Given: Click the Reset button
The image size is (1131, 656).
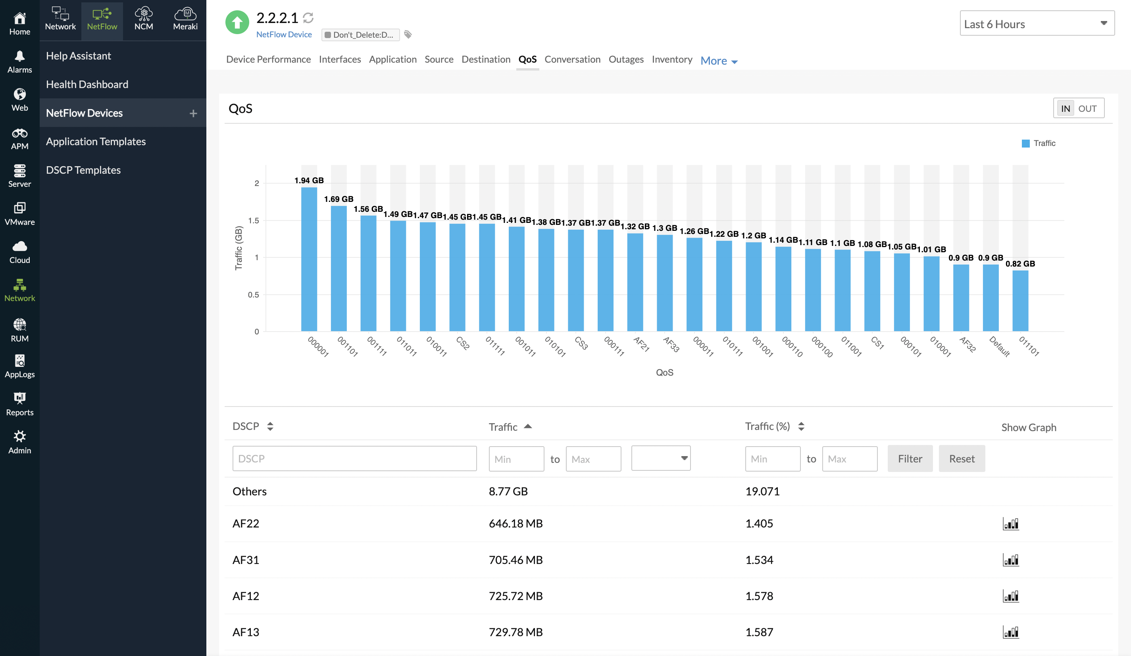Looking at the screenshot, I should click(x=962, y=458).
